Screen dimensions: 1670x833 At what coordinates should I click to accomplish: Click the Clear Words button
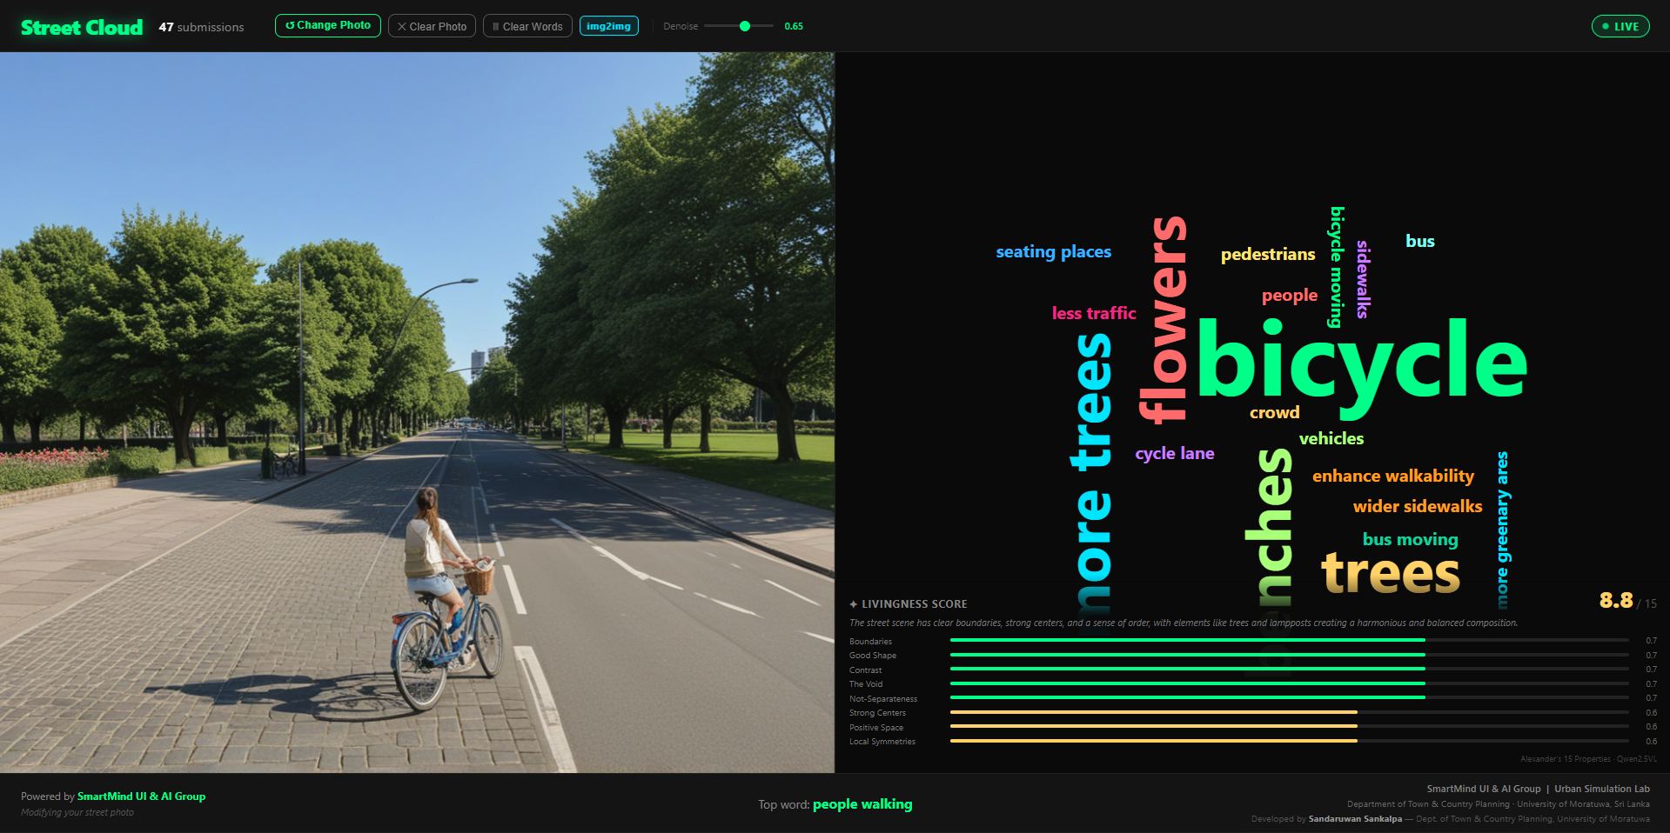pyautogui.click(x=527, y=26)
